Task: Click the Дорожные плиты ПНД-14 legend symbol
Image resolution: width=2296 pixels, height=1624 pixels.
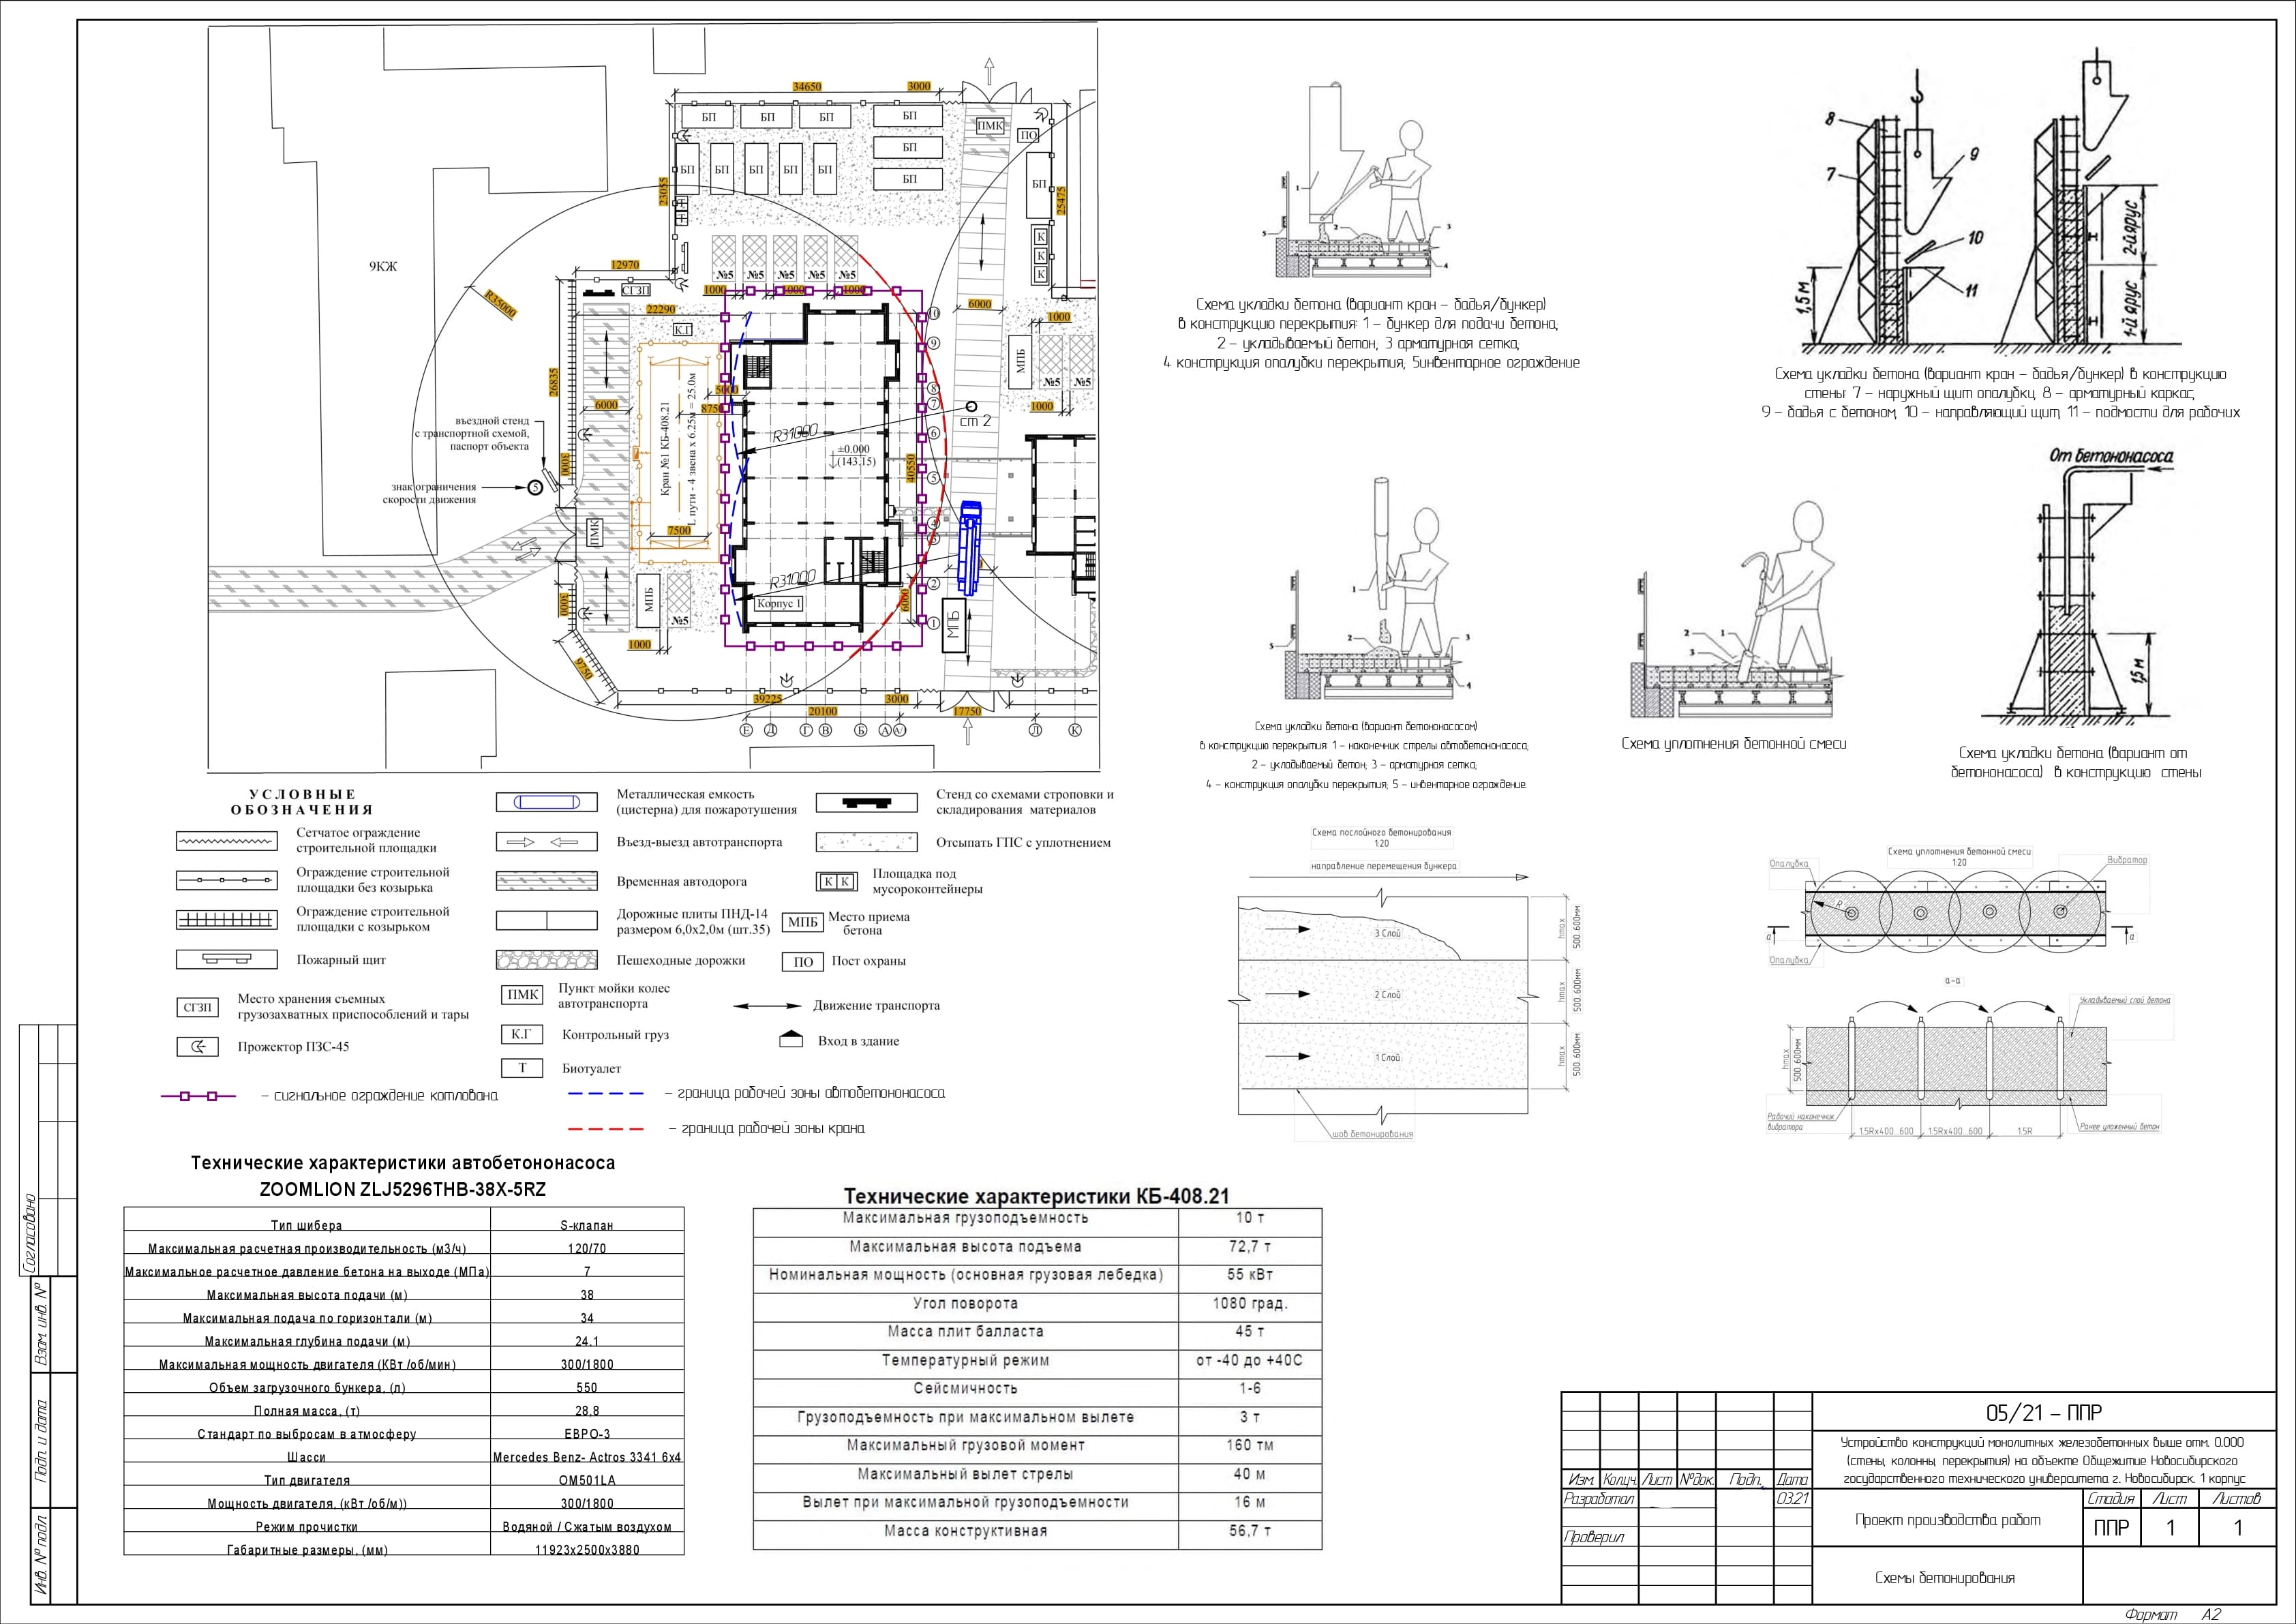Action: tap(546, 920)
